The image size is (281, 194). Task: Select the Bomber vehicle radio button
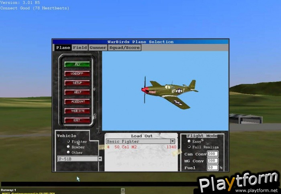point(68,147)
